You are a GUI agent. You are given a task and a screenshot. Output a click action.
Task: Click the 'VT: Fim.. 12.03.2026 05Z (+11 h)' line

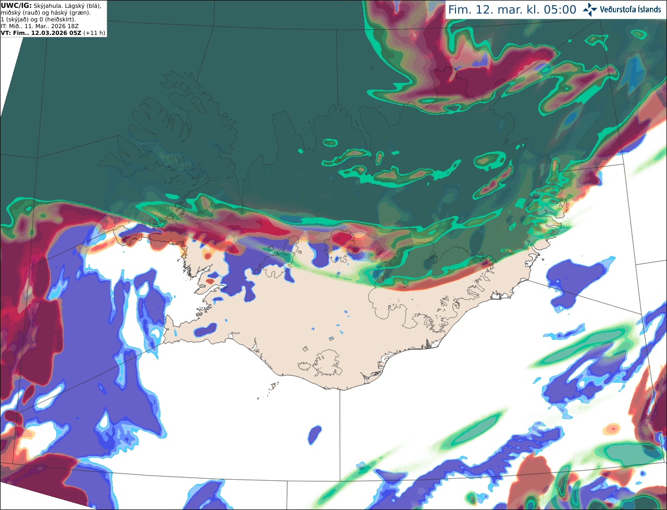[53, 33]
